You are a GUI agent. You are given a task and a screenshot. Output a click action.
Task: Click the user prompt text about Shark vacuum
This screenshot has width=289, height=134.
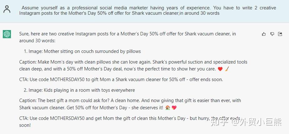tap(147, 10)
